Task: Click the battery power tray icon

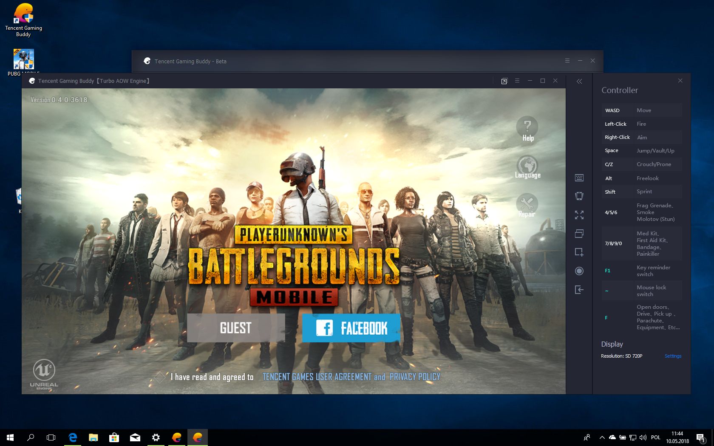Action: point(622,437)
